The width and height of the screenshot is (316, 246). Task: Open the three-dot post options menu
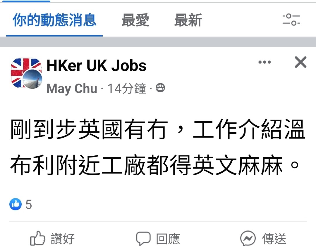point(265,62)
